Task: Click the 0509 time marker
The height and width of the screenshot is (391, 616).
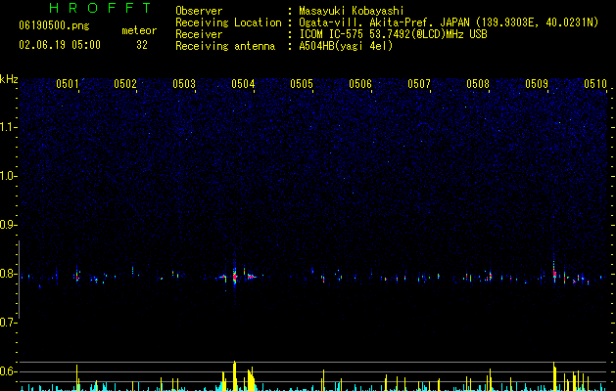Action: coord(537,84)
